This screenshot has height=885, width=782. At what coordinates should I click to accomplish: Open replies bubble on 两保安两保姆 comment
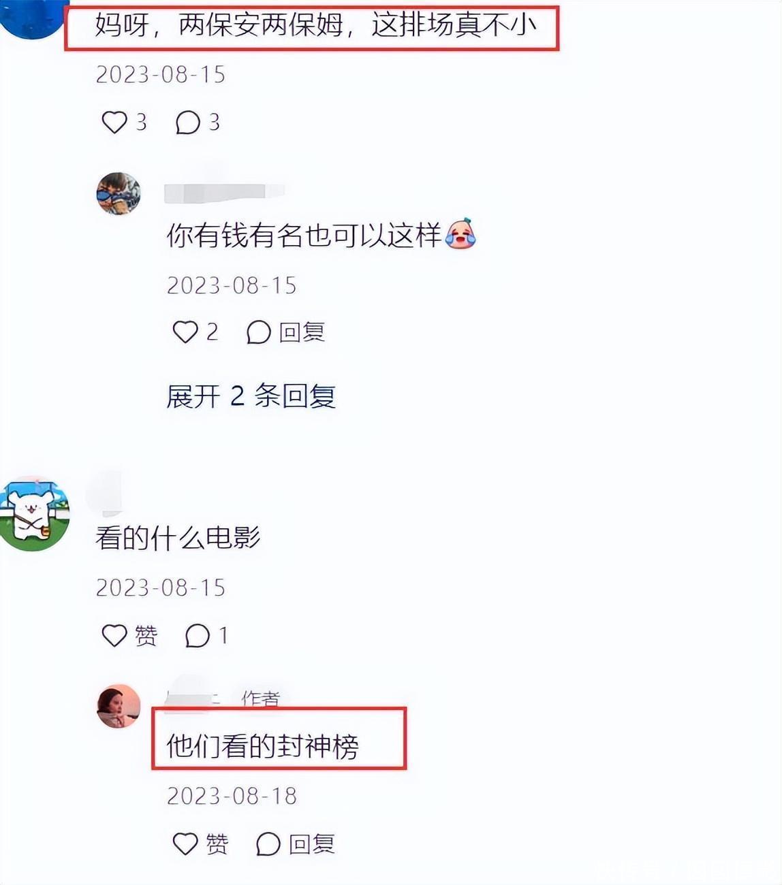(188, 123)
